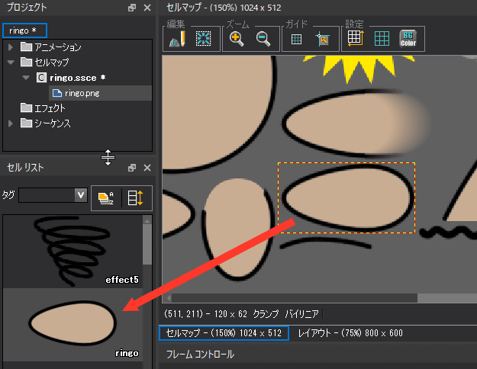Close the Cell List panel
The image size is (477, 369).
[x=147, y=168]
